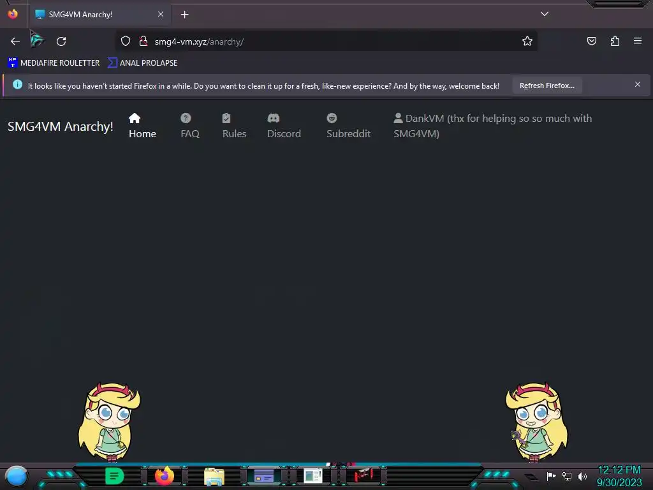653x490 pixels.
Task: Open the Rules nav item
Action: tap(234, 126)
